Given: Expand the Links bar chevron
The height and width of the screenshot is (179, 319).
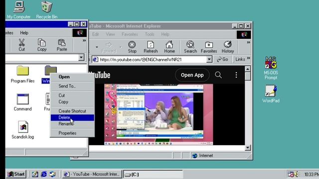Looking at the screenshot, I should click(x=248, y=58).
